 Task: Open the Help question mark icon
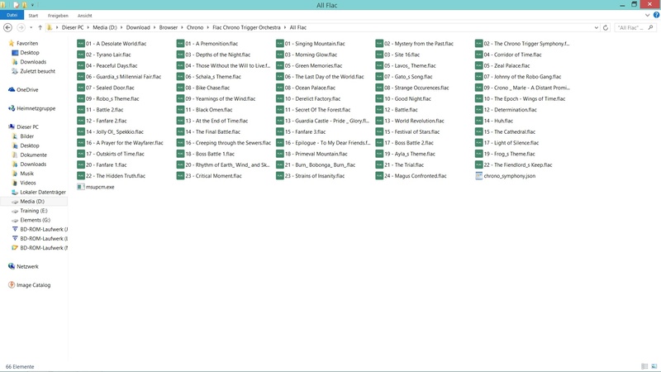pyautogui.click(x=656, y=15)
